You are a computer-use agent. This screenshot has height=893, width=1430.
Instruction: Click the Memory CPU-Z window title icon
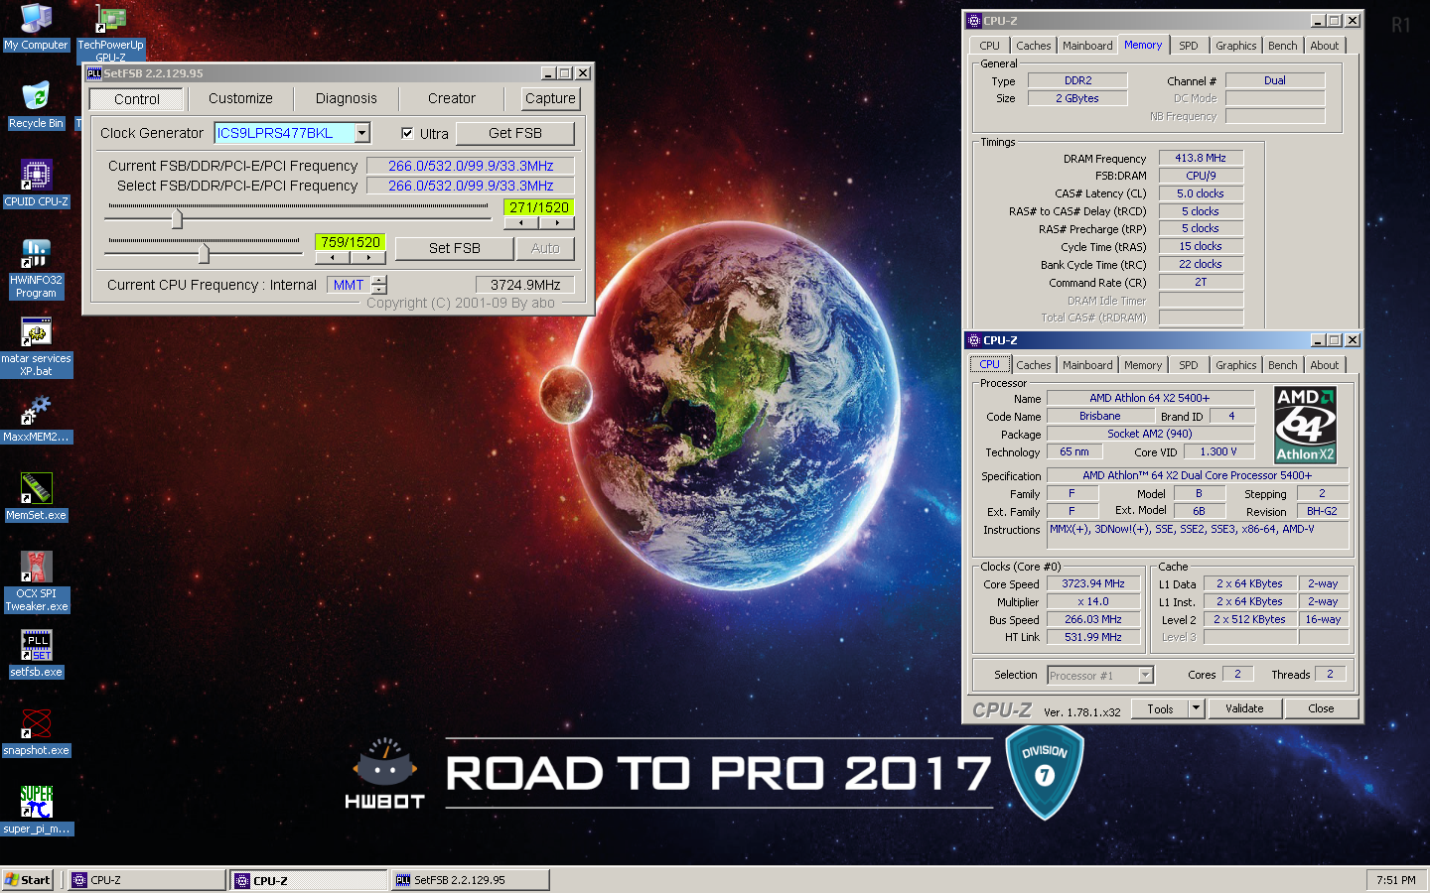tap(973, 21)
